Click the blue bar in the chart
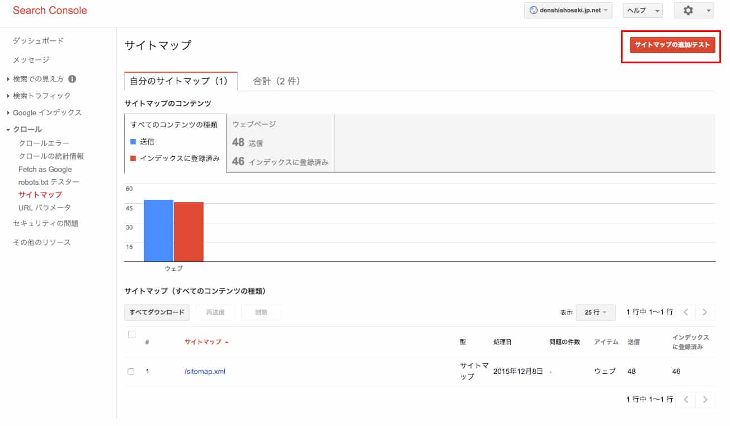Image resolution: width=730 pixels, height=426 pixels. click(158, 231)
